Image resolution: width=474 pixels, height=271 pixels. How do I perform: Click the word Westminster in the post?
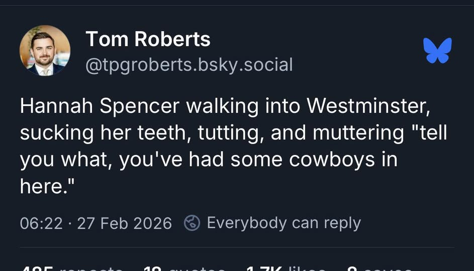click(368, 106)
